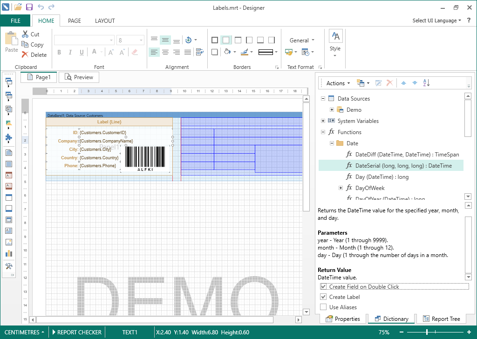477x339 pixels.
Task: Disable the Create Label checkbox
Action: click(323, 297)
